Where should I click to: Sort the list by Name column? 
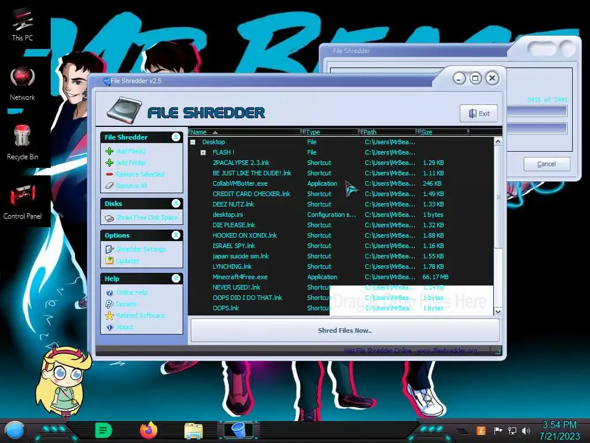(245, 132)
